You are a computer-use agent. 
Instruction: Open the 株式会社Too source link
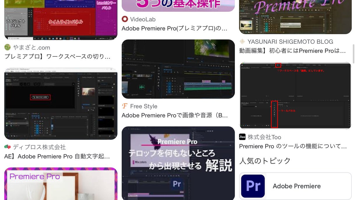(264, 137)
